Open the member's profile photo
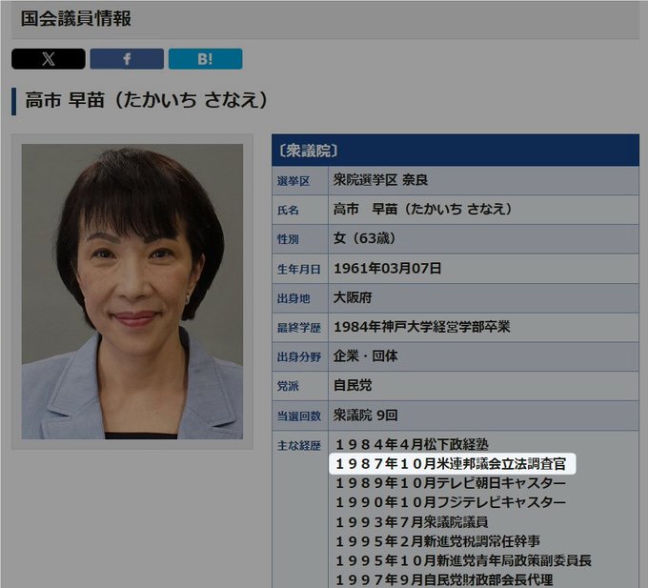This screenshot has height=588, width=648. [x=132, y=292]
